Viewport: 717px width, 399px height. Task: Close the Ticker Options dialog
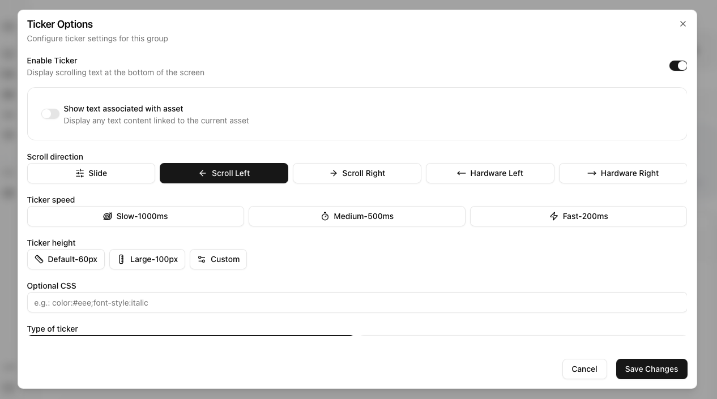coord(683,24)
